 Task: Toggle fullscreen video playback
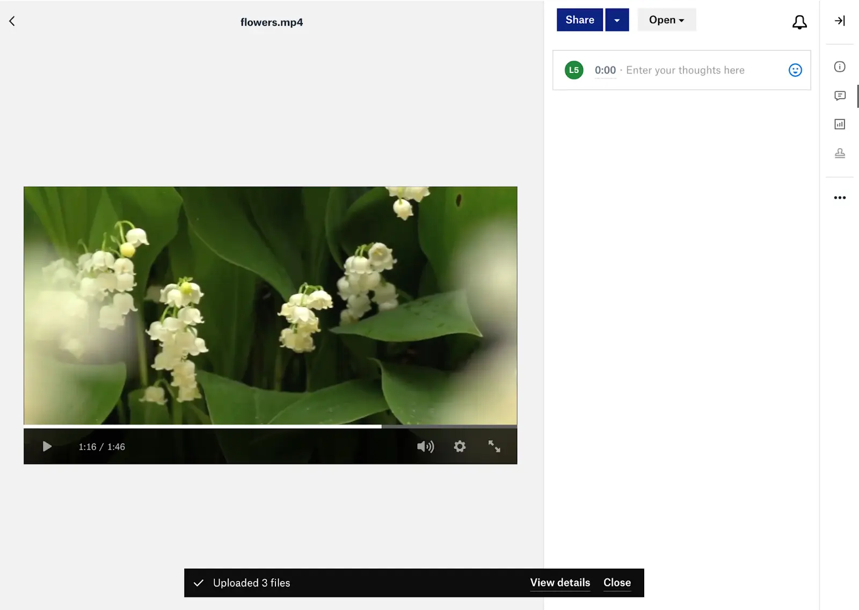click(x=494, y=446)
